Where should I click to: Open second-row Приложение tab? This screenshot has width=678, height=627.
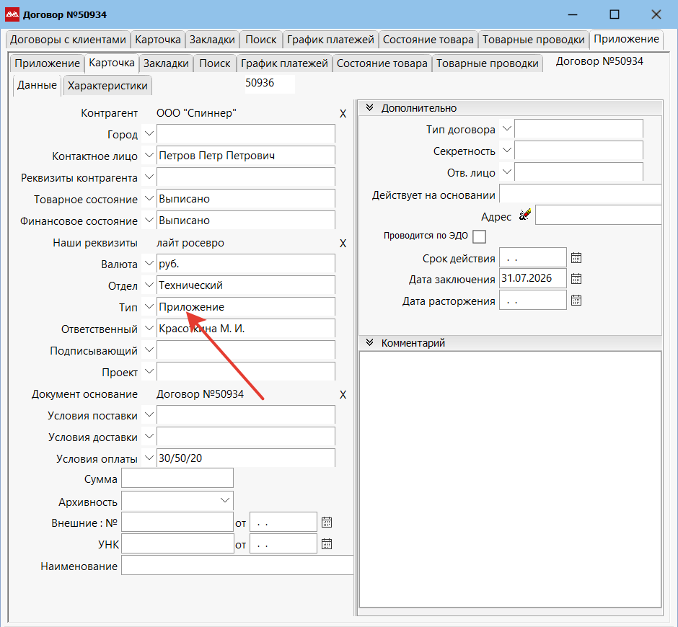(47, 63)
